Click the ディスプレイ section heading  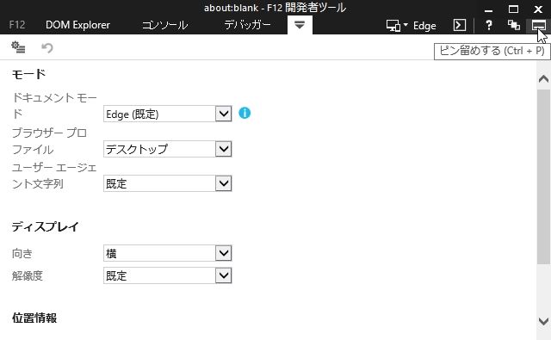tap(46, 226)
